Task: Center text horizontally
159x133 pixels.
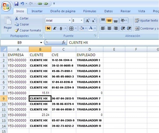Action: 109,28
